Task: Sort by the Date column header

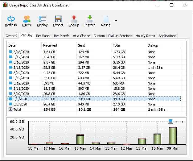Action: pos(24,45)
